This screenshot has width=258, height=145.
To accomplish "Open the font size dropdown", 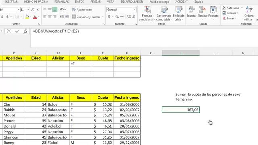I will [28, 10].
